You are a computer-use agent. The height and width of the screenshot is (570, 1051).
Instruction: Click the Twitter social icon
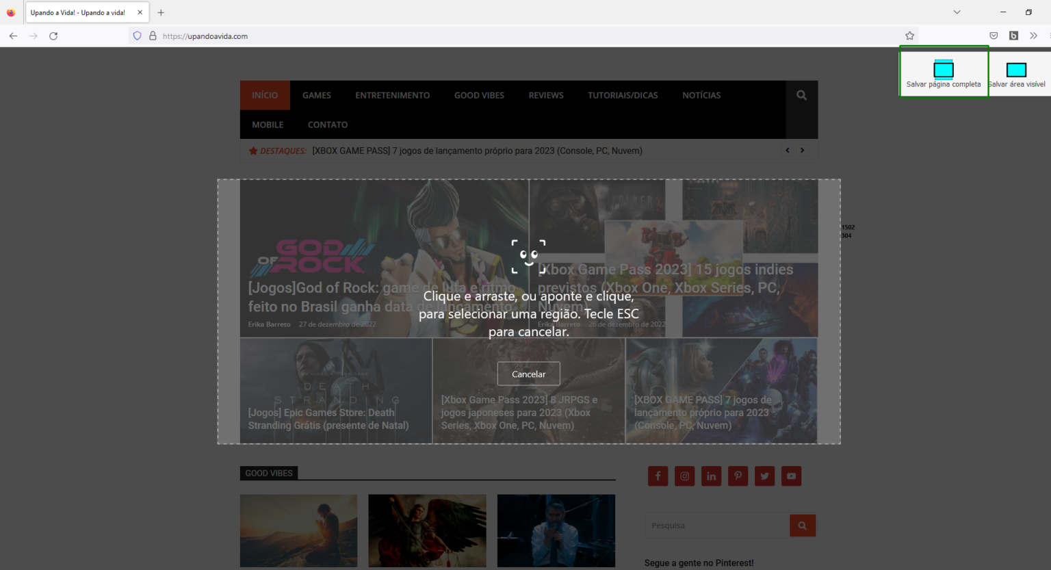tap(764, 476)
